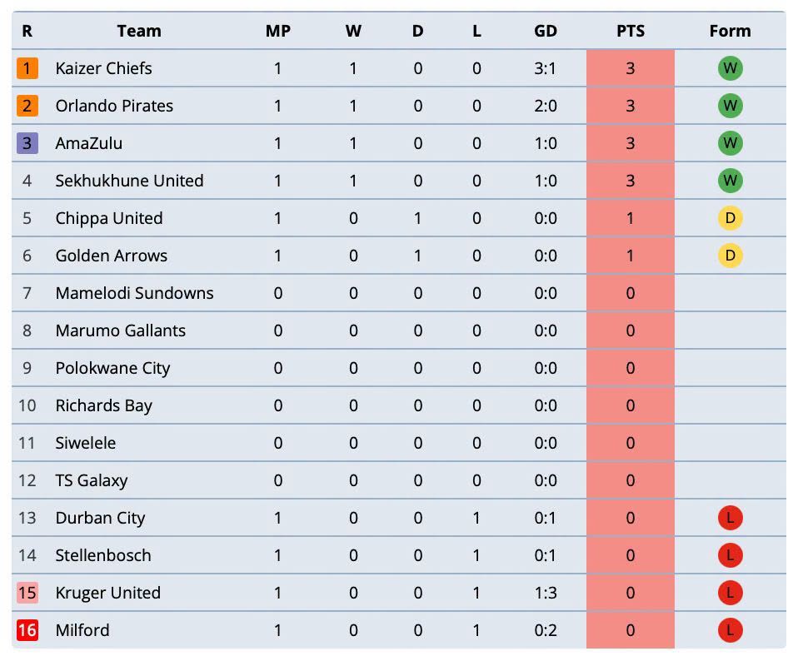Click Milford red L form badge
This screenshot has height=656, width=798.
pyautogui.click(x=730, y=630)
